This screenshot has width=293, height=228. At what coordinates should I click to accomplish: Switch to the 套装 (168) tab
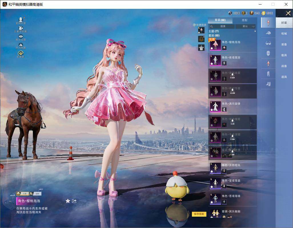coord(220,20)
